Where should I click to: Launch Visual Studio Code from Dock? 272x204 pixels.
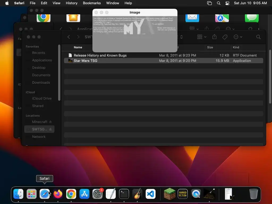point(150,194)
